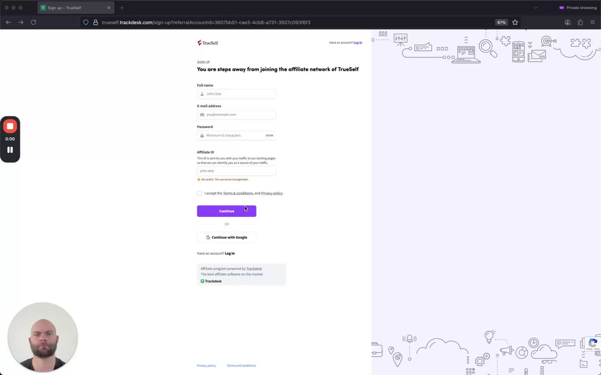Open the extensions puzzle icon
Image resolution: width=601 pixels, height=375 pixels.
(580, 22)
